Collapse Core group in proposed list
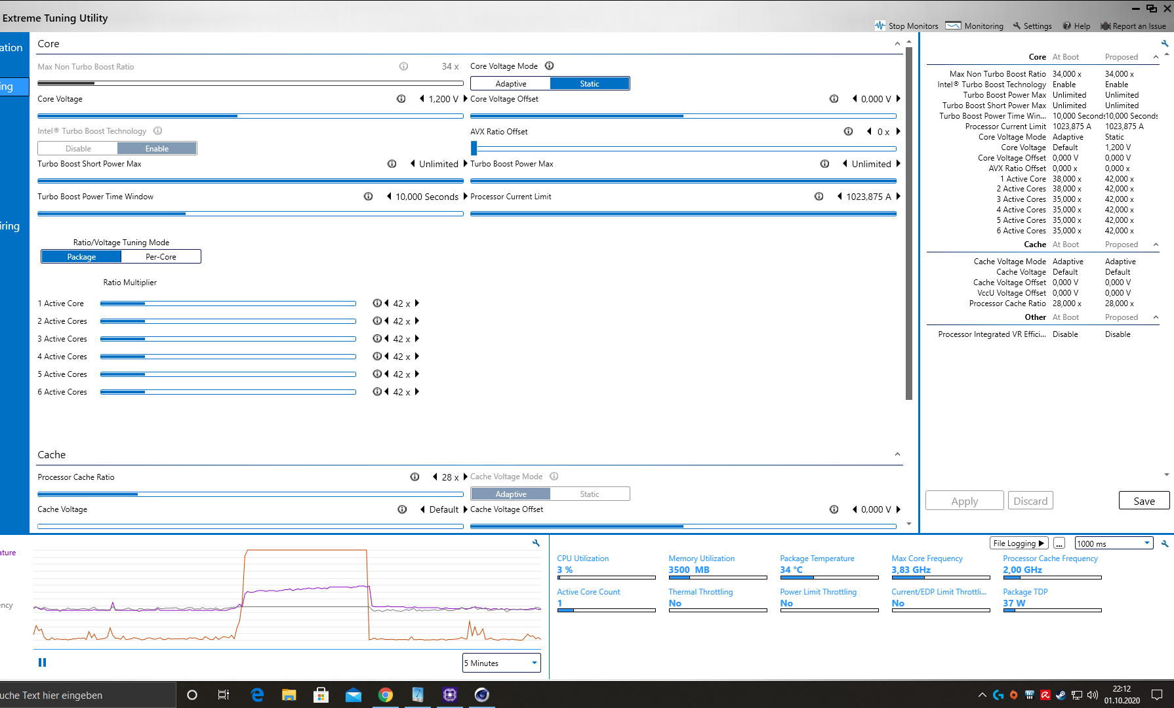This screenshot has height=708, width=1174. pos(1156,57)
